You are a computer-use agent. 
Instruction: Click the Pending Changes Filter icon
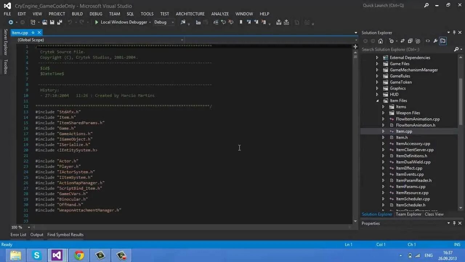click(x=391, y=41)
